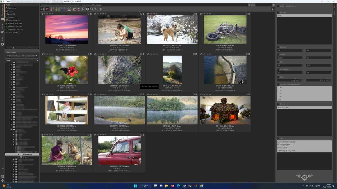Click the File Browser folder icon in sidebar
This screenshot has width=337, height=189.
click(x=2, y=19)
